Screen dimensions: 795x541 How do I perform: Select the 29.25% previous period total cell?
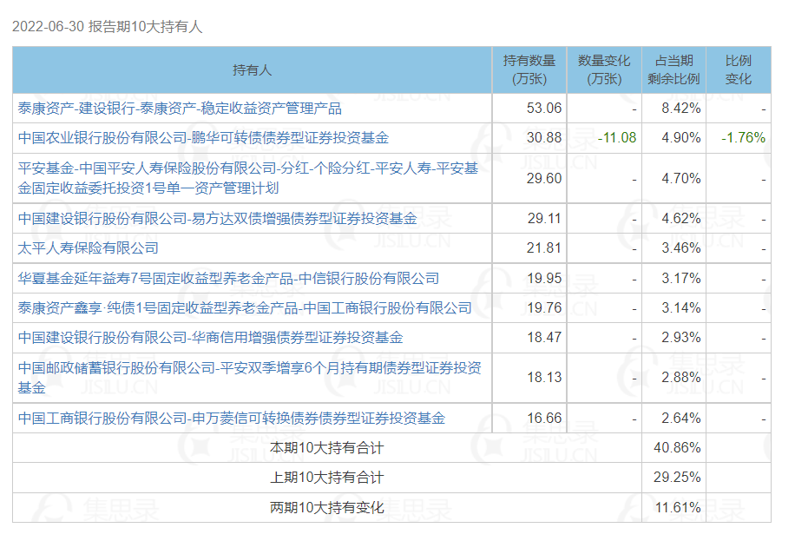(x=680, y=478)
